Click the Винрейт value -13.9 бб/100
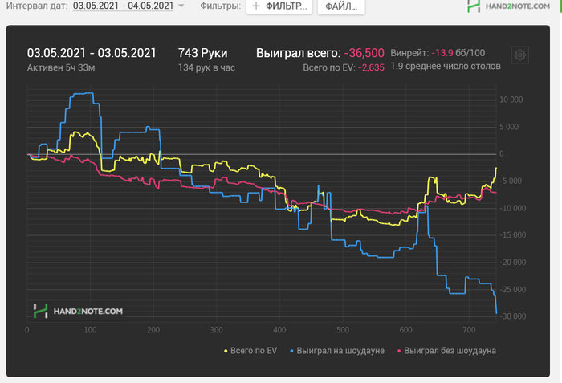 click(x=458, y=53)
